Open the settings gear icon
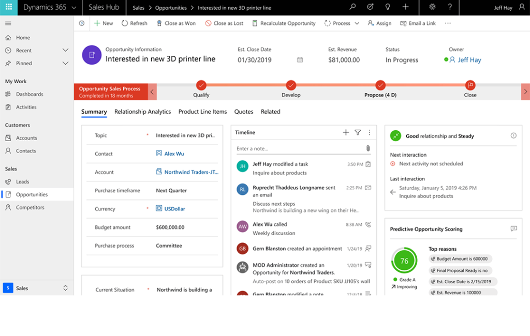The width and height of the screenshot is (530, 336). (x=433, y=7)
